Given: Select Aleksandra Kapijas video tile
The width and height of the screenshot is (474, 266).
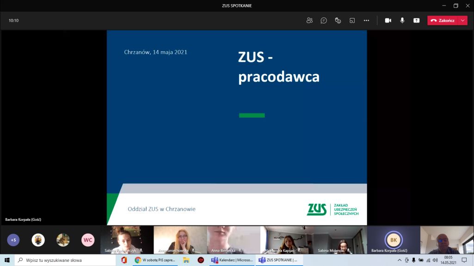Looking at the screenshot, I should (x=287, y=240).
